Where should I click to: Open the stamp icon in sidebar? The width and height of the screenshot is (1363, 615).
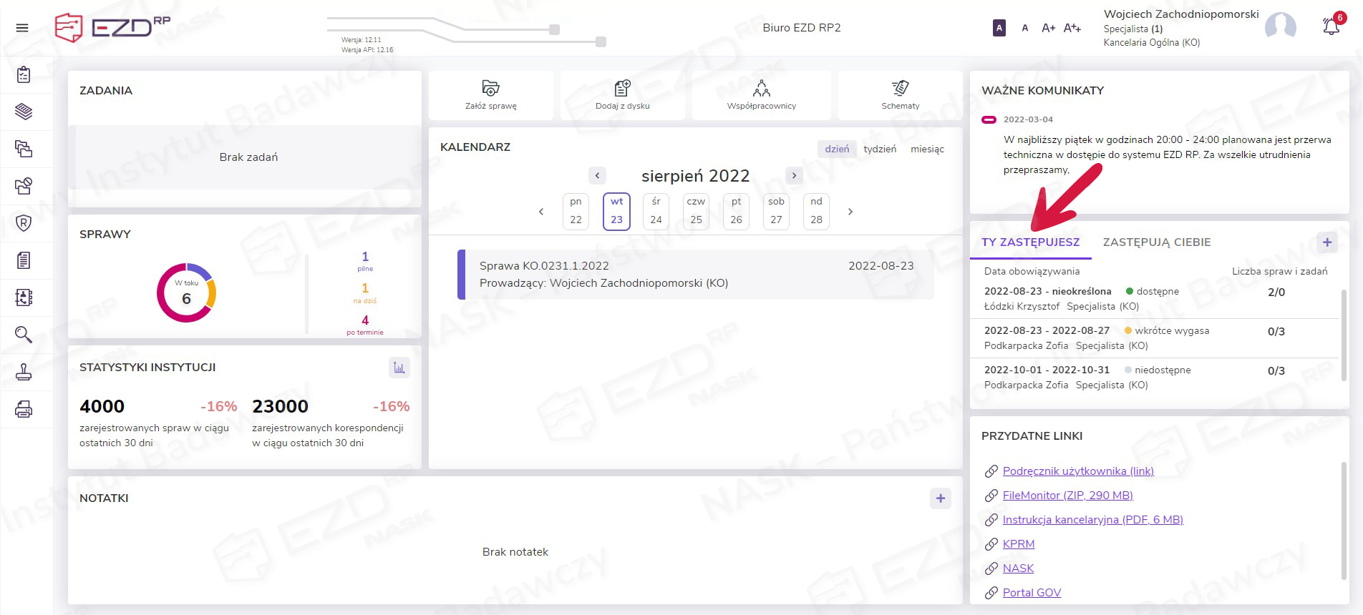pyautogui.click(x=24, y=372)
